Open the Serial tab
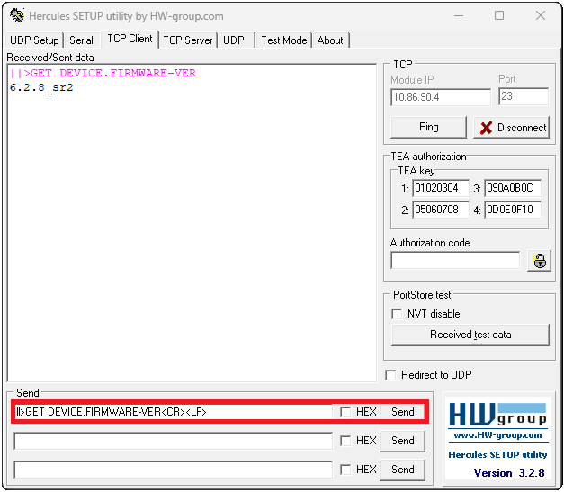Viewport: 564px width, 492px height. [81, 40]
